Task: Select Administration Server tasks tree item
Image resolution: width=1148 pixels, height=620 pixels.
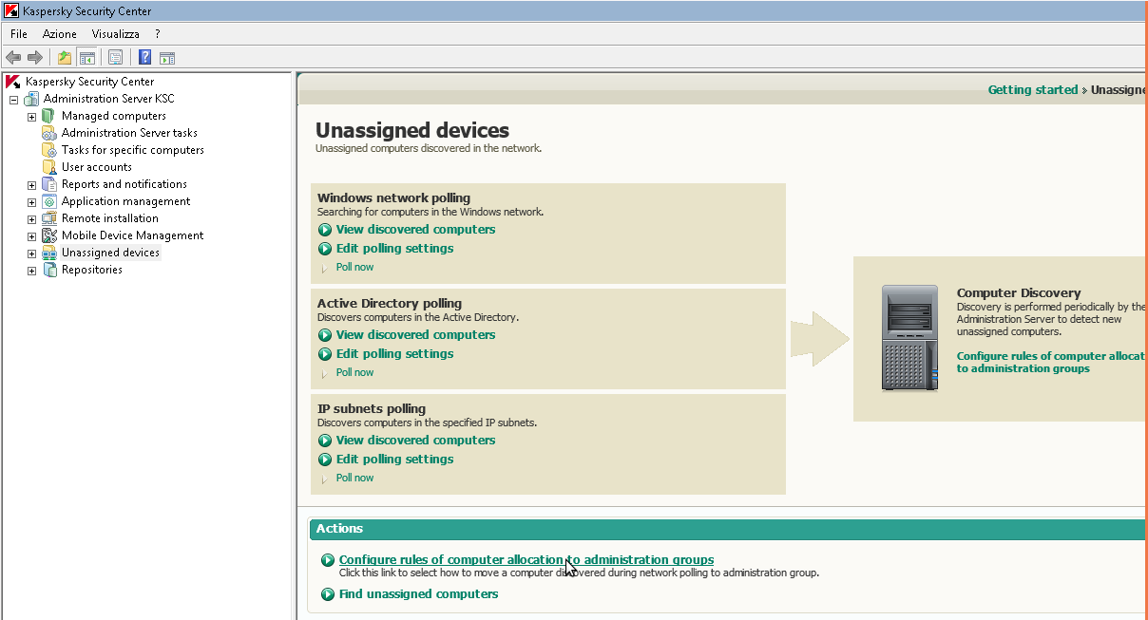Action: click(x=129, y=133)
